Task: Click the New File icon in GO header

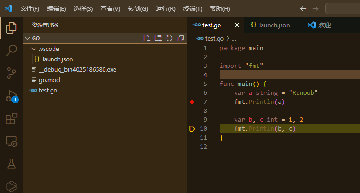Action: [147, 38]
